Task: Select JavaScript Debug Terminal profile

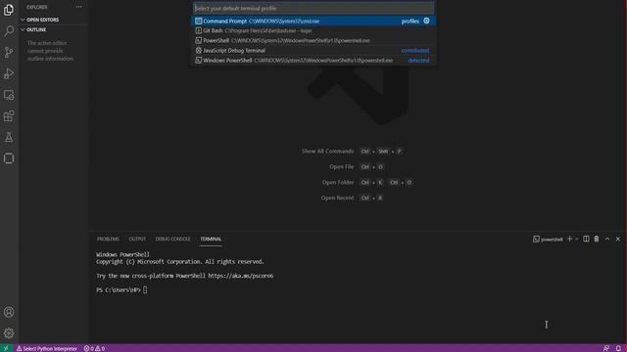Action: tap(314, 51)
